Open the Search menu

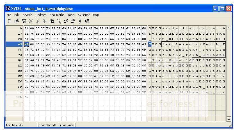click(28, 15)
